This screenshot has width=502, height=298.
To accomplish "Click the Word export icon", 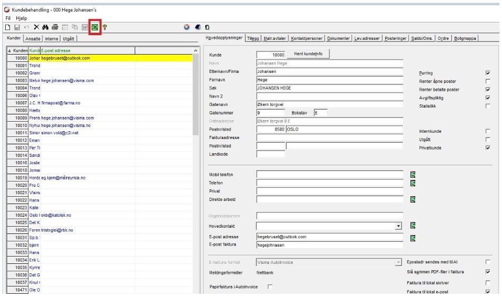I will click(x=85, y=27).
